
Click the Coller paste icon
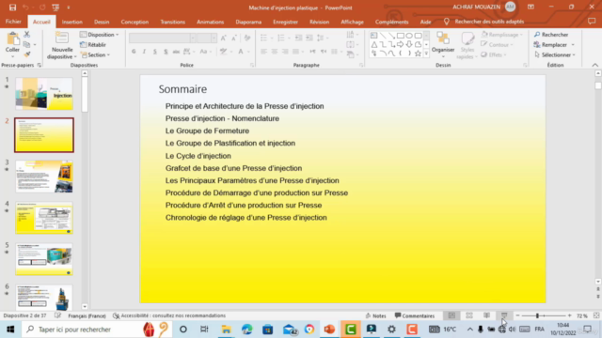(12, 38)
